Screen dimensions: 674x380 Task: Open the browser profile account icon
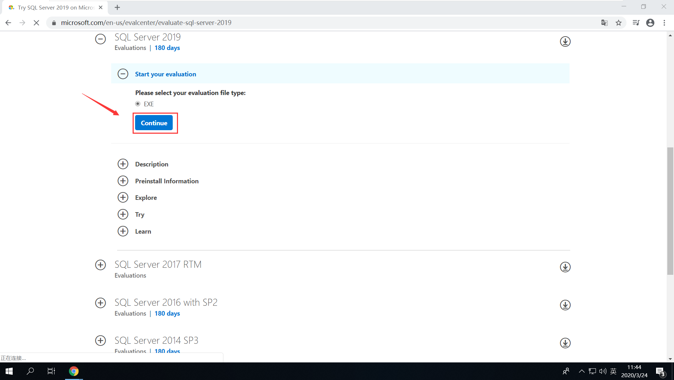tap(650, 23)
